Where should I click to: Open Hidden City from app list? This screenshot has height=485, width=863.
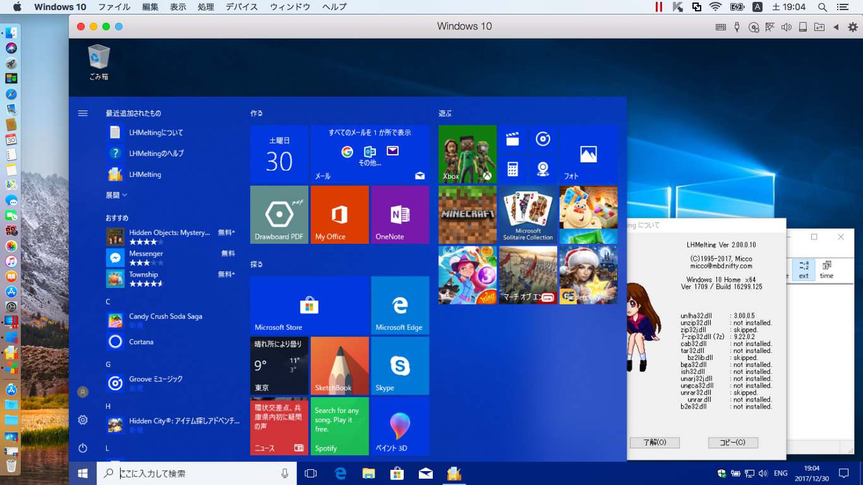pyautogui.click(x=171, y=424)
